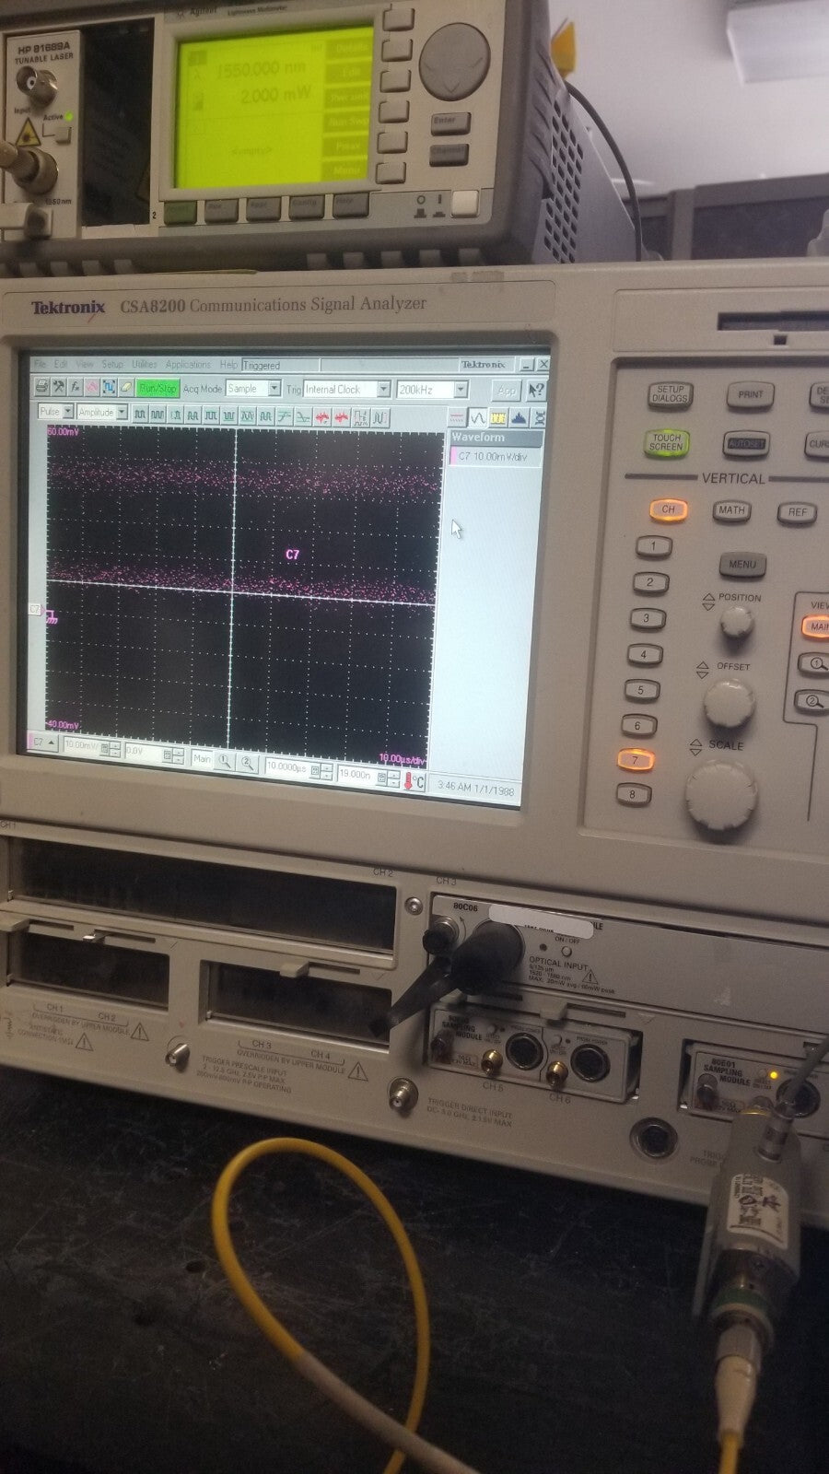
Task: Select channel 1 front-panel button
Action: pos(653,545)
